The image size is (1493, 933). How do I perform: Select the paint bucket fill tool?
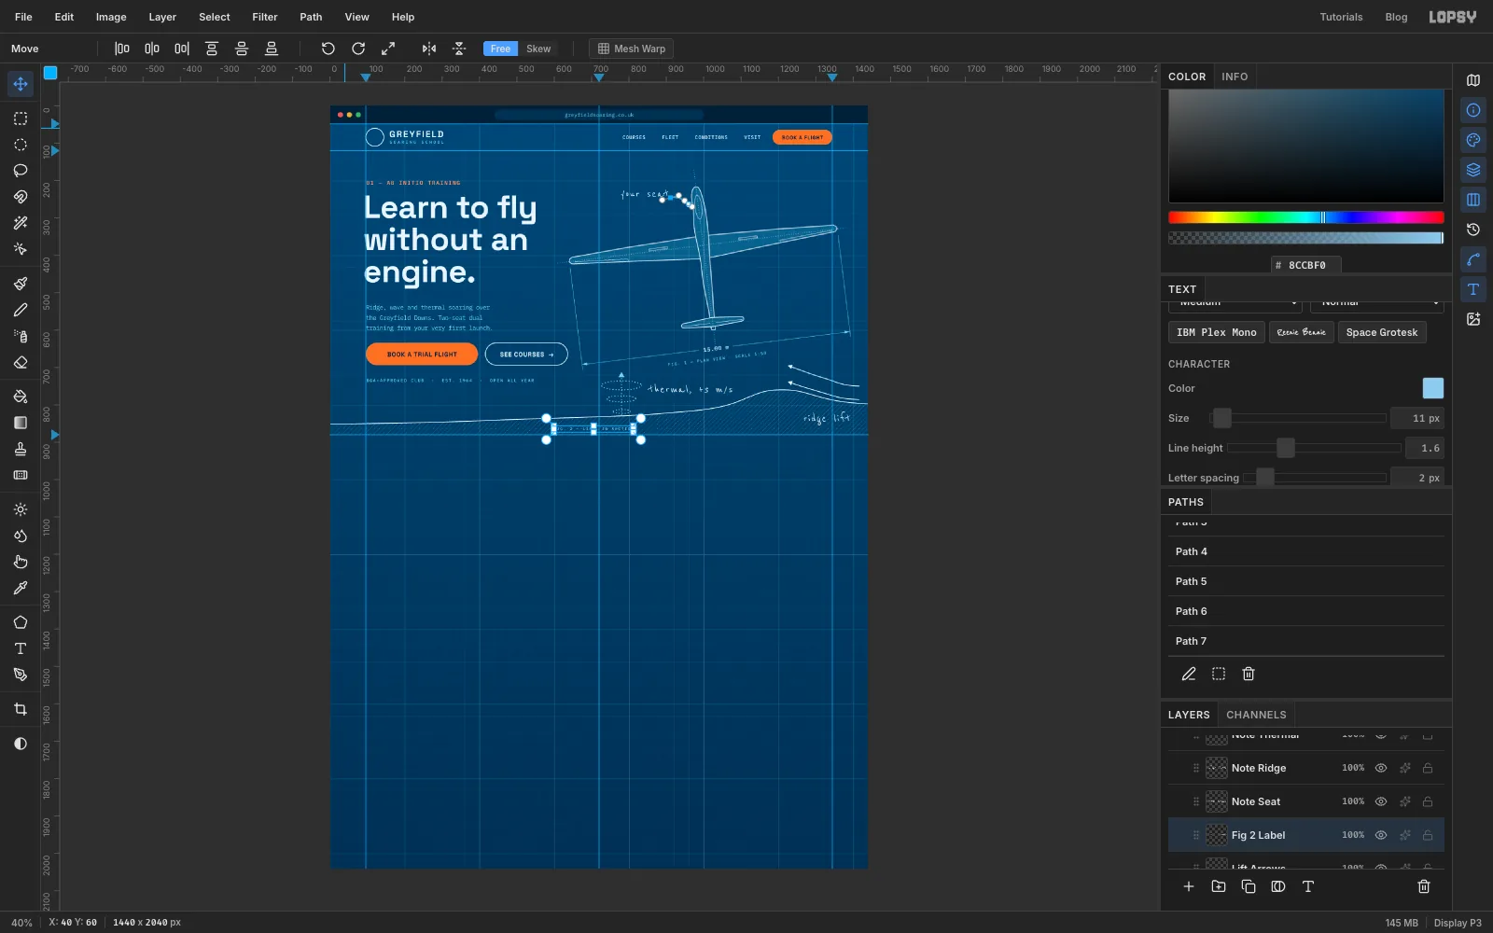point(21,397)
